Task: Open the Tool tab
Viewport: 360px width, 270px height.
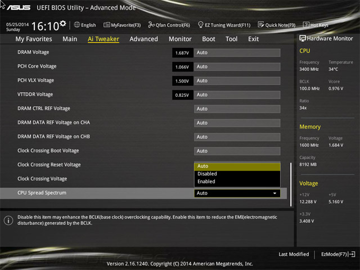Action: pos(231,39)
